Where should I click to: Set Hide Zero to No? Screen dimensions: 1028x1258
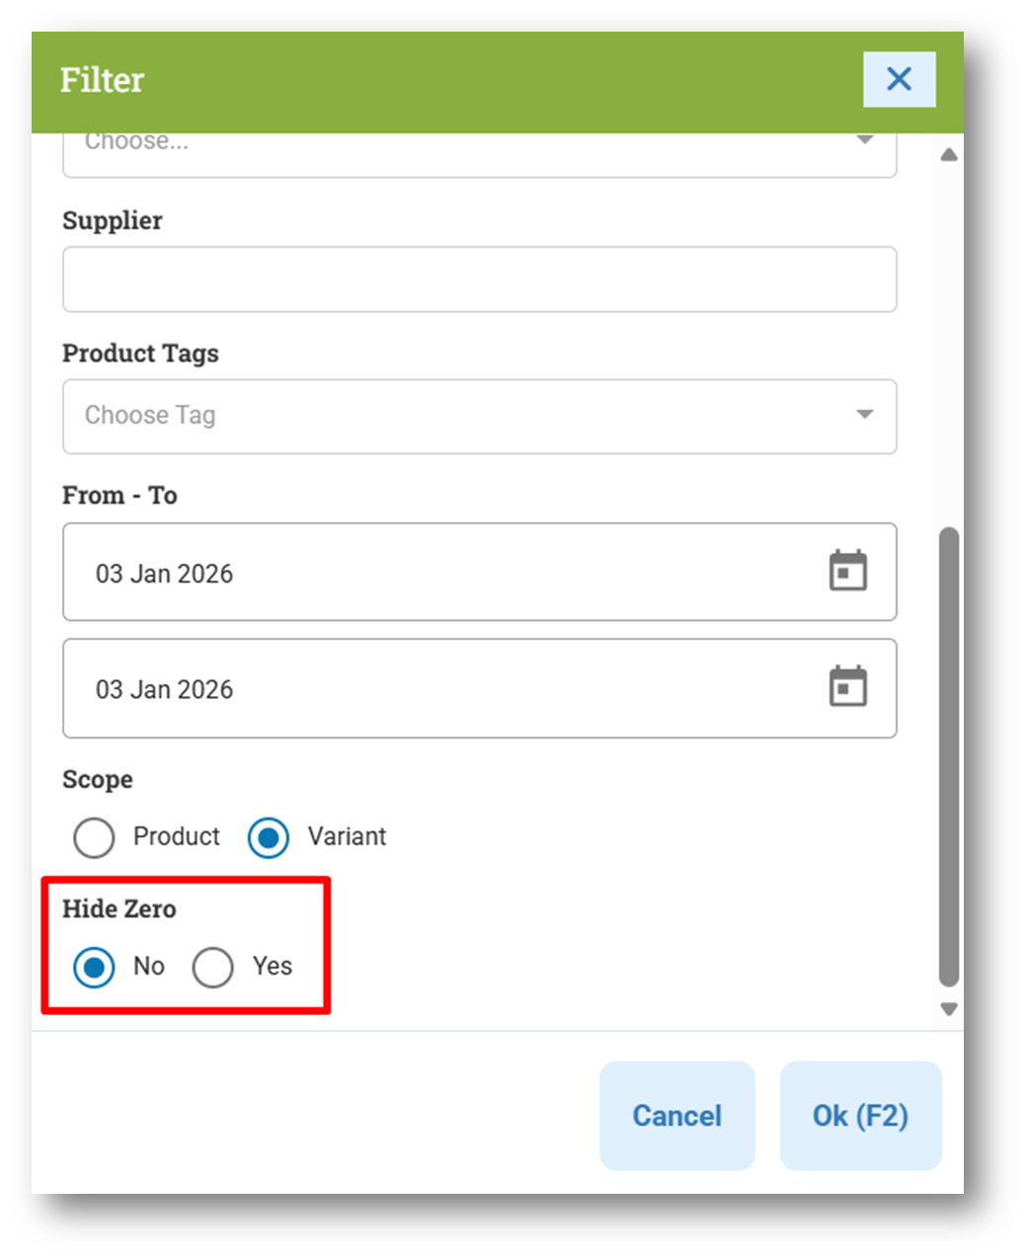click(95, 967)
